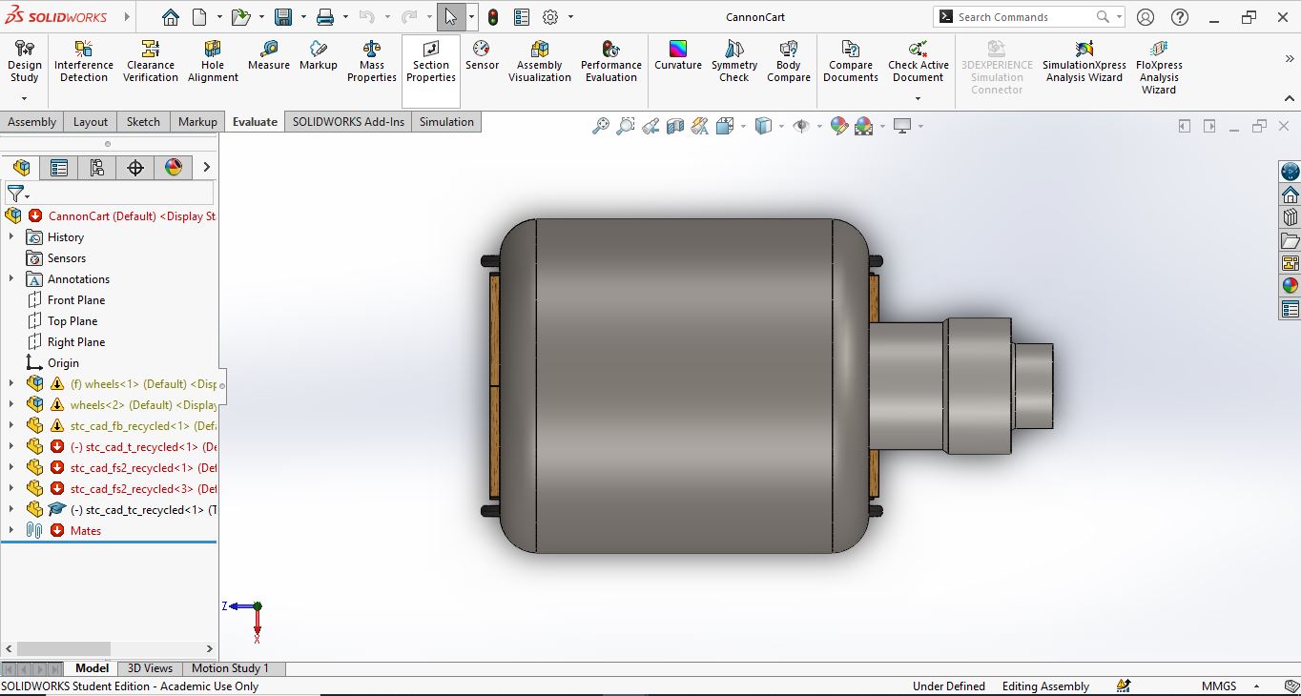1301x696 pixels.
Task: Run Performance Evaluation
Action: point(611,61)
